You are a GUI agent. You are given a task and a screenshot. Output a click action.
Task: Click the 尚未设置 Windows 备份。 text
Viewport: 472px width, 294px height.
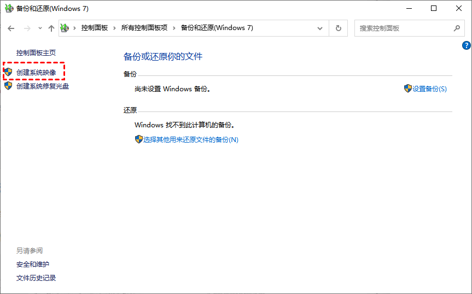173,89
